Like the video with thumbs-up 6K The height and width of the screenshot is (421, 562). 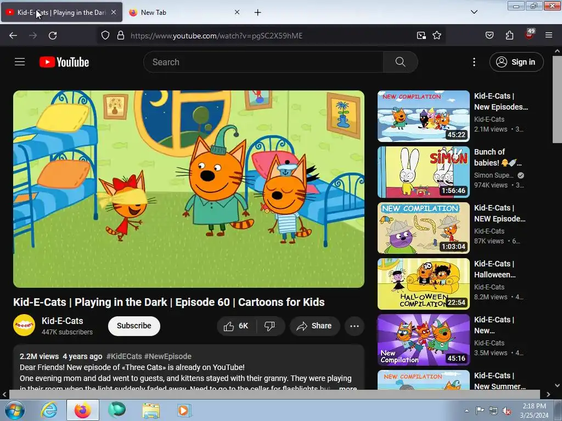236,326
